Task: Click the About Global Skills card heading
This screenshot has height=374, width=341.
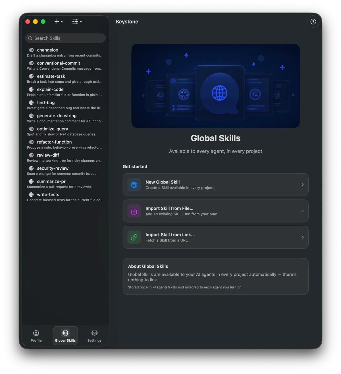Action: [x=148, y=266]
